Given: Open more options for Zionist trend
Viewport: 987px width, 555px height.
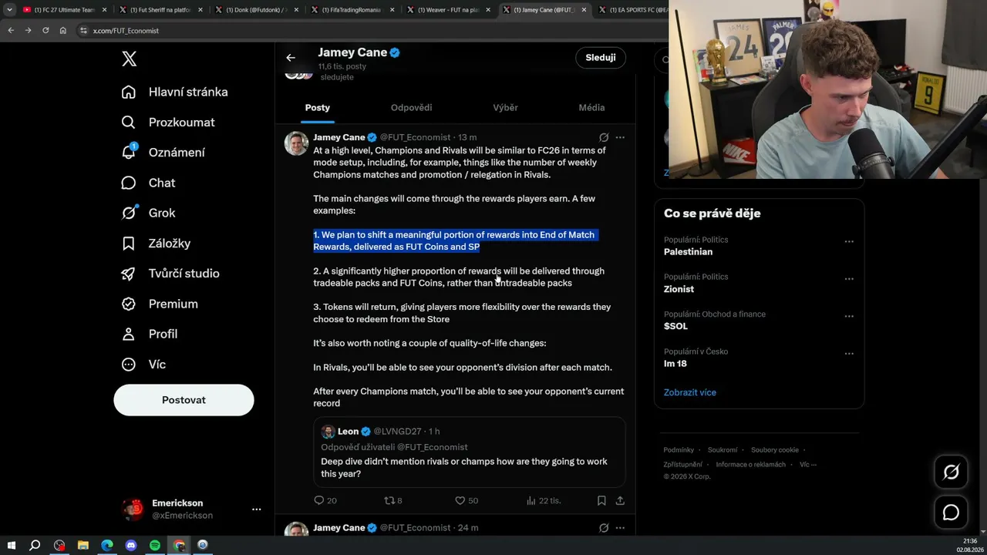Looking at the screenshot, I should [x=849, y=279].
